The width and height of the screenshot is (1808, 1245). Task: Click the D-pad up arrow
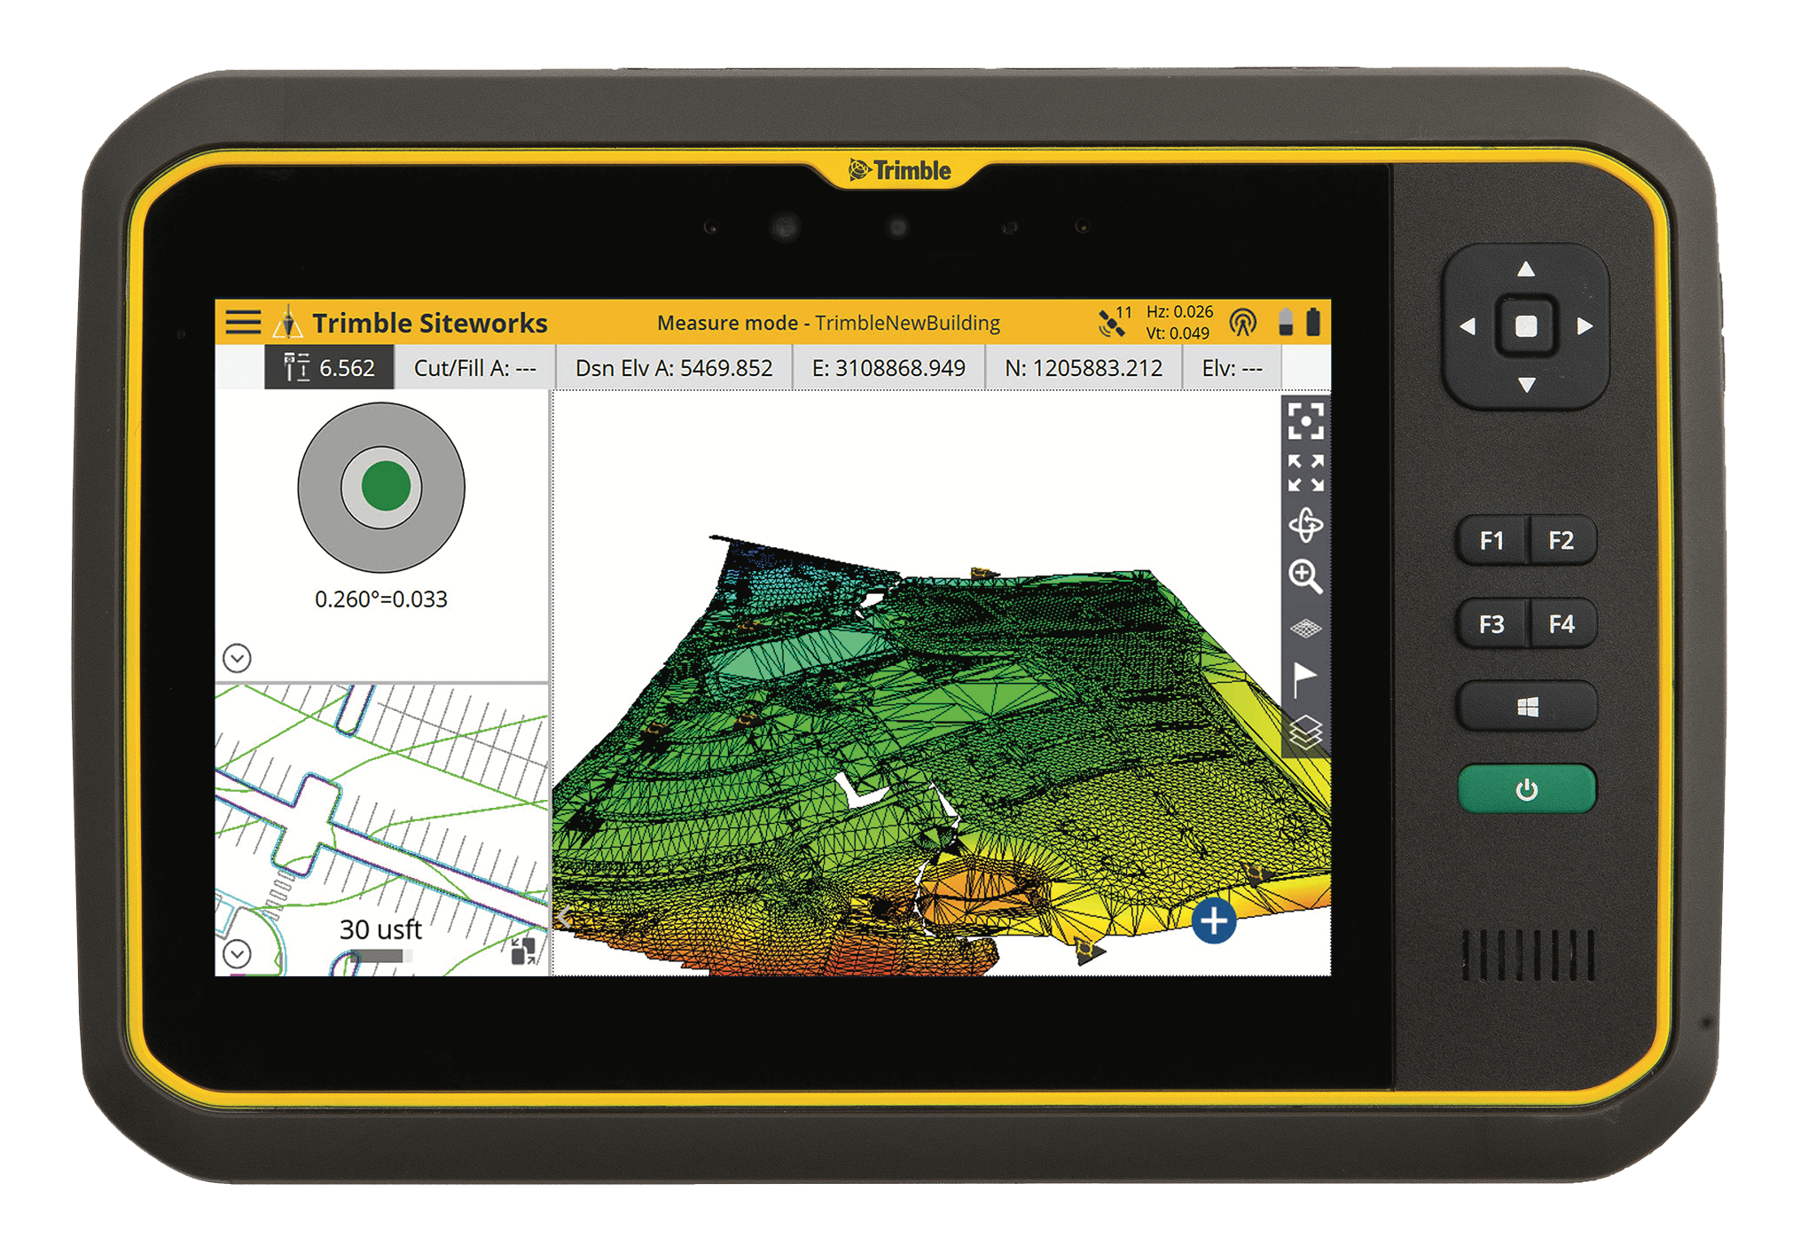[1526, 269]
